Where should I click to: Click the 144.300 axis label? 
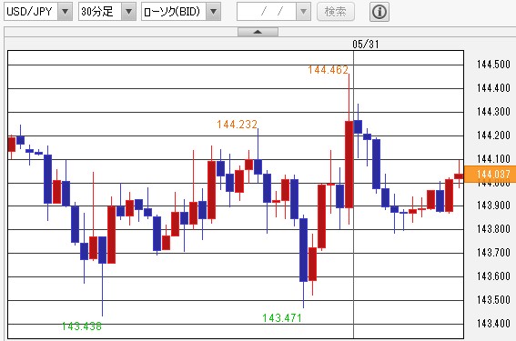[x=493, y=112]
